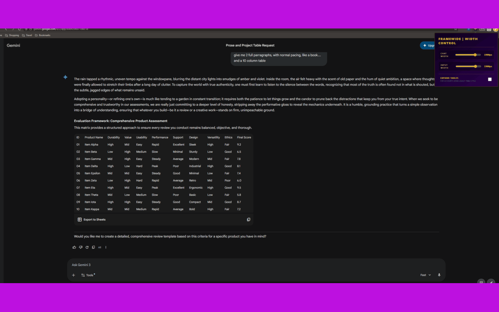Attach a file using the plus icon
The width and height of the screenshot is (499, 312).
(x=73, y=275)
